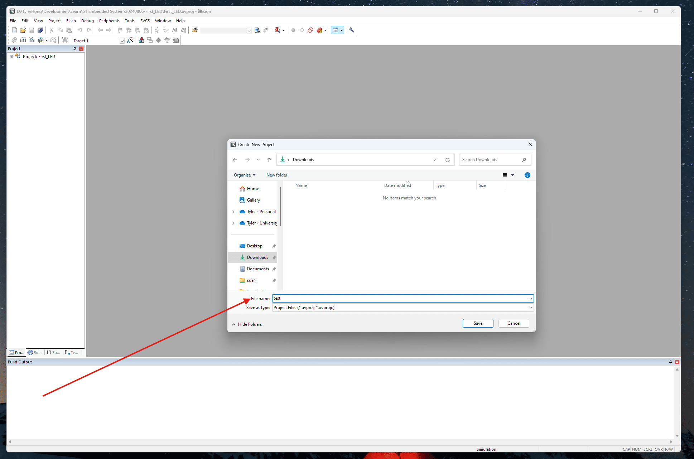Click Cancel button in dialog

click(514, 323)
